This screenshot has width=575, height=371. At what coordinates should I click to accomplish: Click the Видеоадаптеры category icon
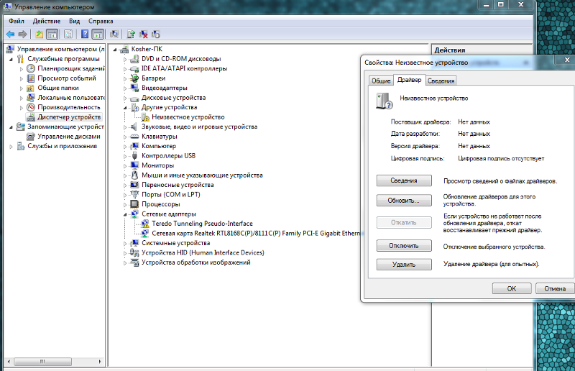point(134,88)
